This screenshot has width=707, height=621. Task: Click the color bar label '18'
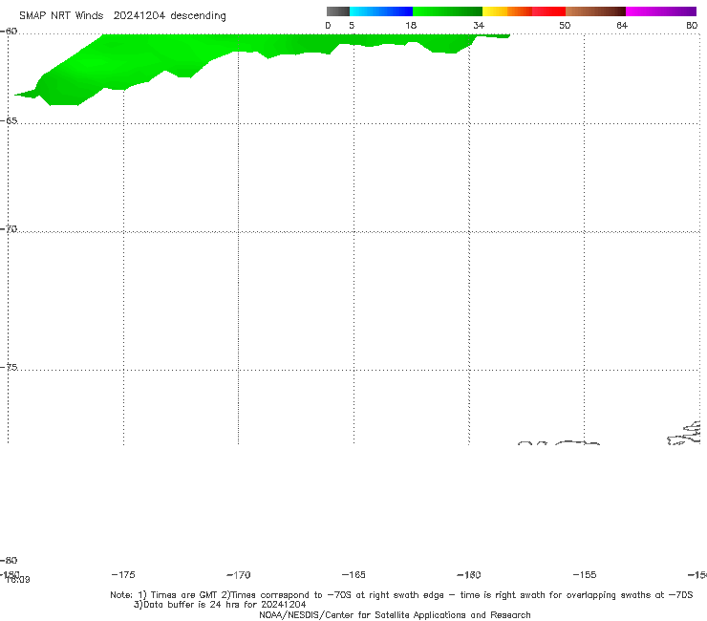pyautogui.click(x=411, y=26)
